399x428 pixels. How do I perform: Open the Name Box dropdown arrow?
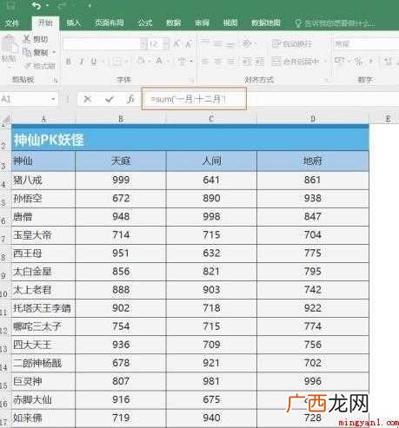[53, 99]
